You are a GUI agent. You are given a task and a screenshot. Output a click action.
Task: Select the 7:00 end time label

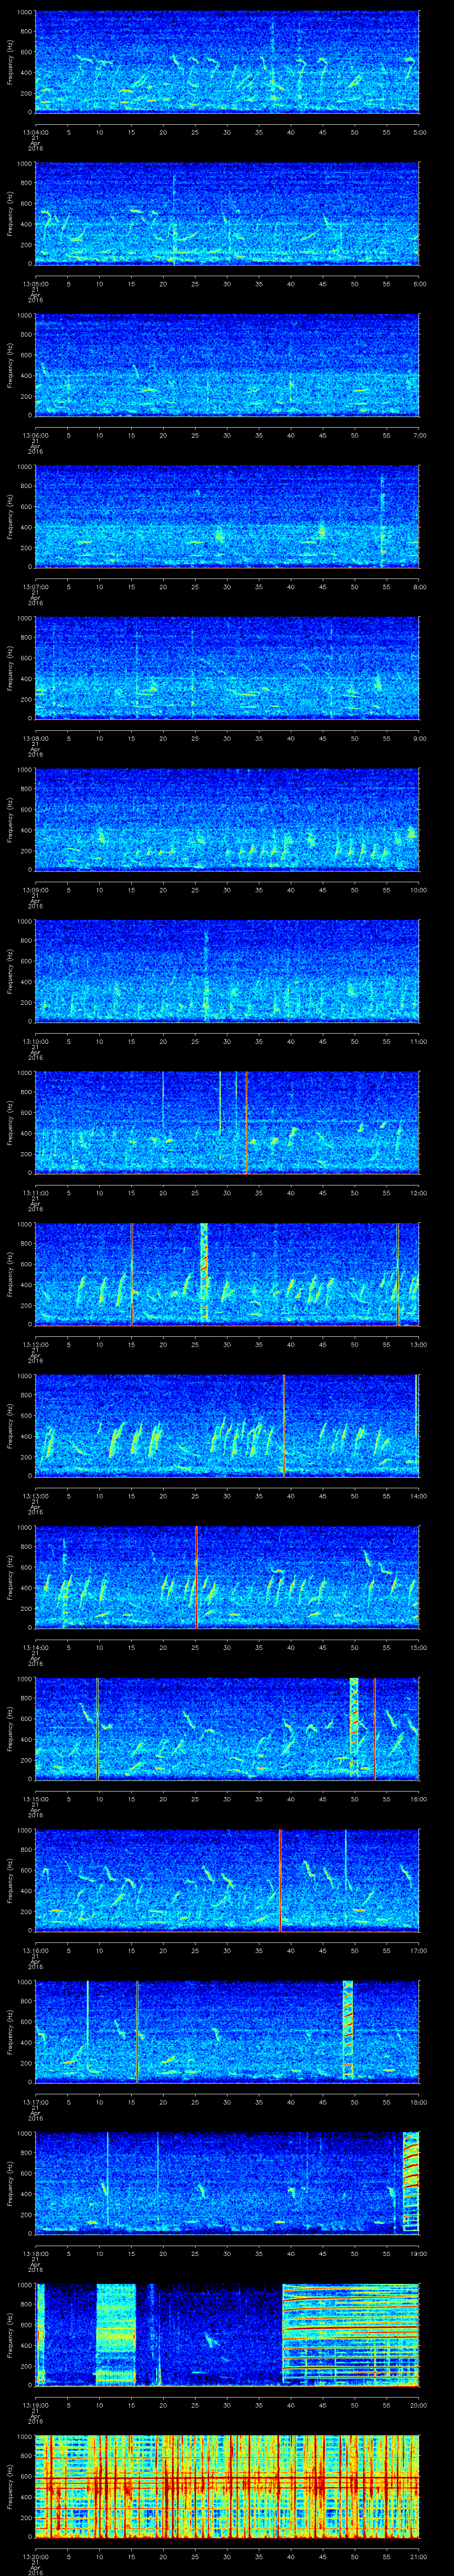click(419, 434)
